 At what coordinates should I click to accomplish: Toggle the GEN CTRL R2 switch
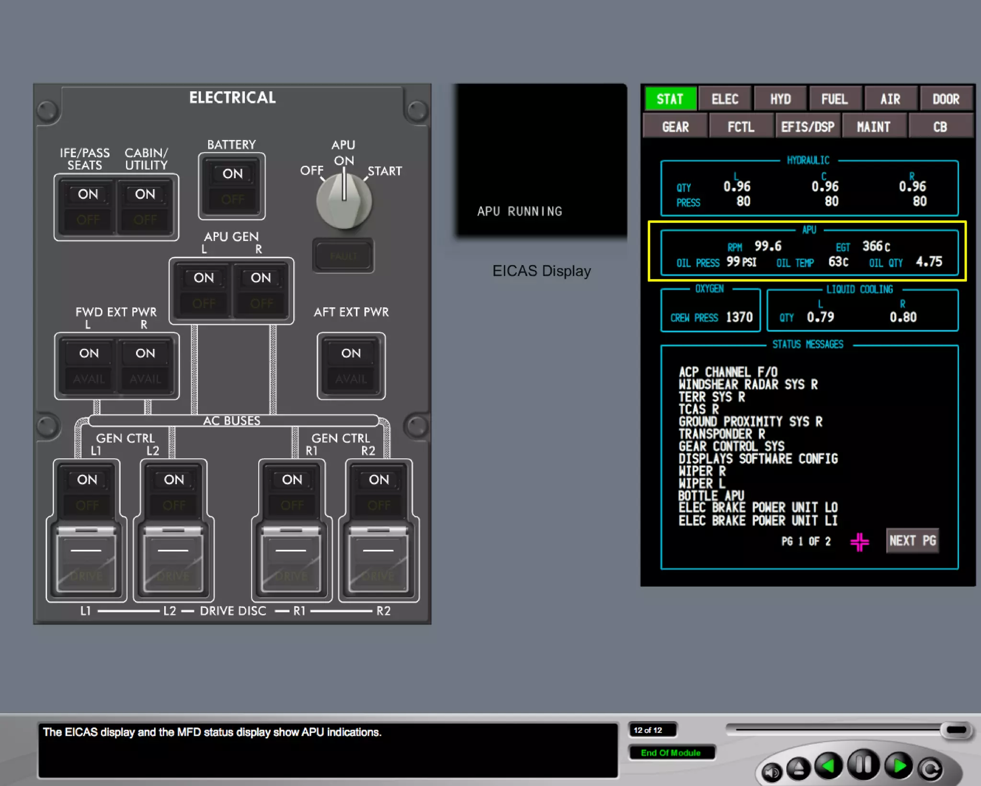click(x=379, y=492)
